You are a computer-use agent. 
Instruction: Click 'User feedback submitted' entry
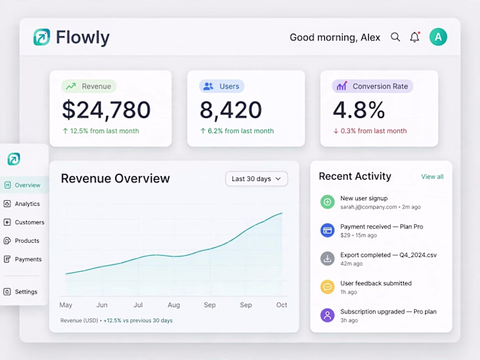[376, 283]
